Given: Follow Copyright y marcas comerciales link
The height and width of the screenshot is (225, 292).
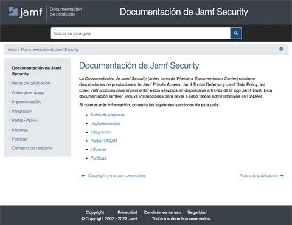Looking at the screenshot, I should coord(117,176).
